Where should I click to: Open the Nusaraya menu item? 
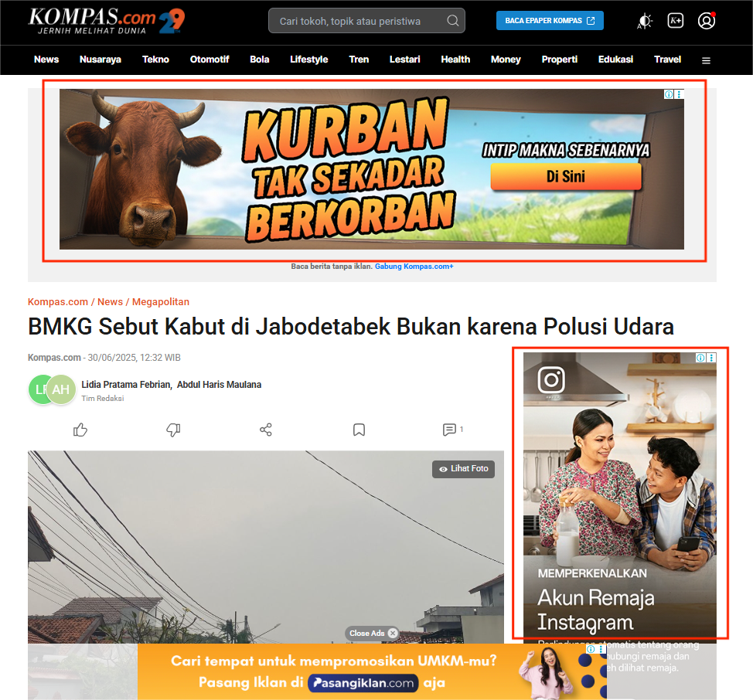pyautogui.click(x=101, y=59)
